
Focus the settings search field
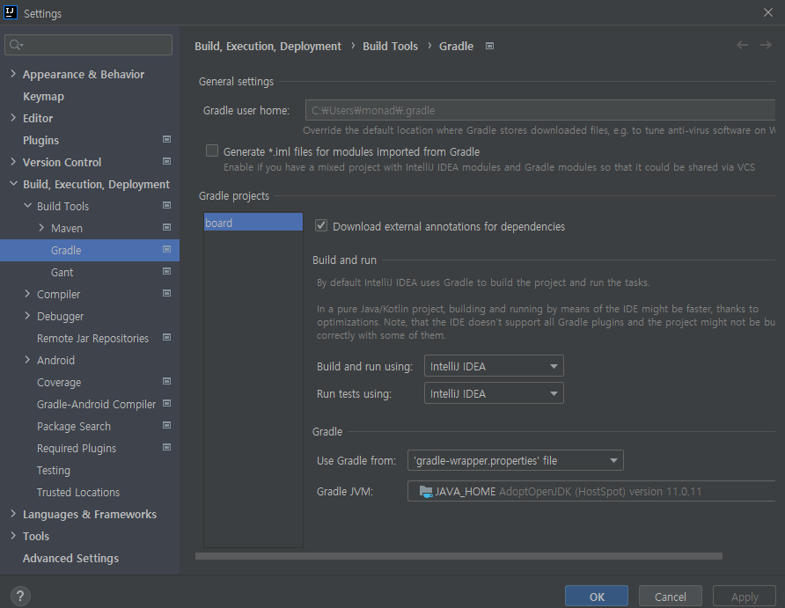(89, 45)
